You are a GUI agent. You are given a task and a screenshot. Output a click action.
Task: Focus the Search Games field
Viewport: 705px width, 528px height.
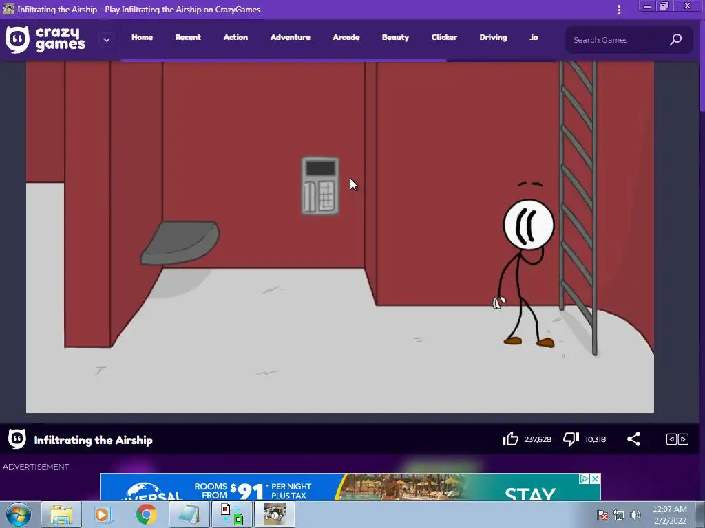629,40
